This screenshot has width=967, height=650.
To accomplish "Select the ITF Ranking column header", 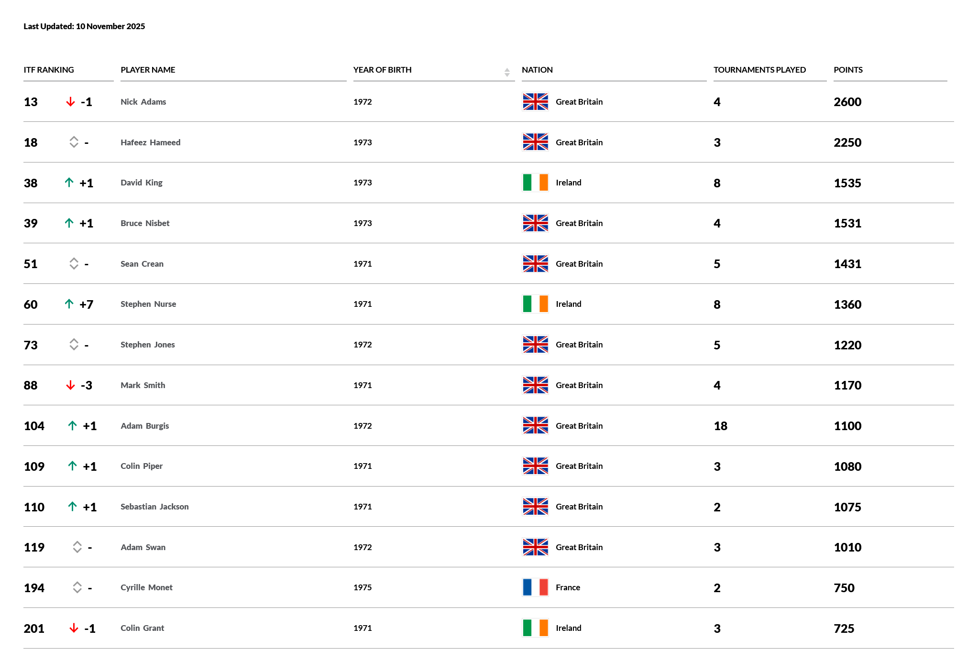I will (x=49, y=70).
